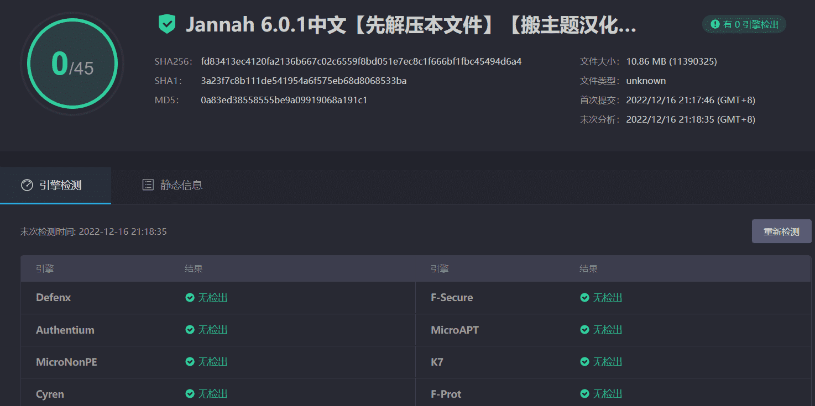Click 无检出 result in Defenx row

tap(213, 298)
